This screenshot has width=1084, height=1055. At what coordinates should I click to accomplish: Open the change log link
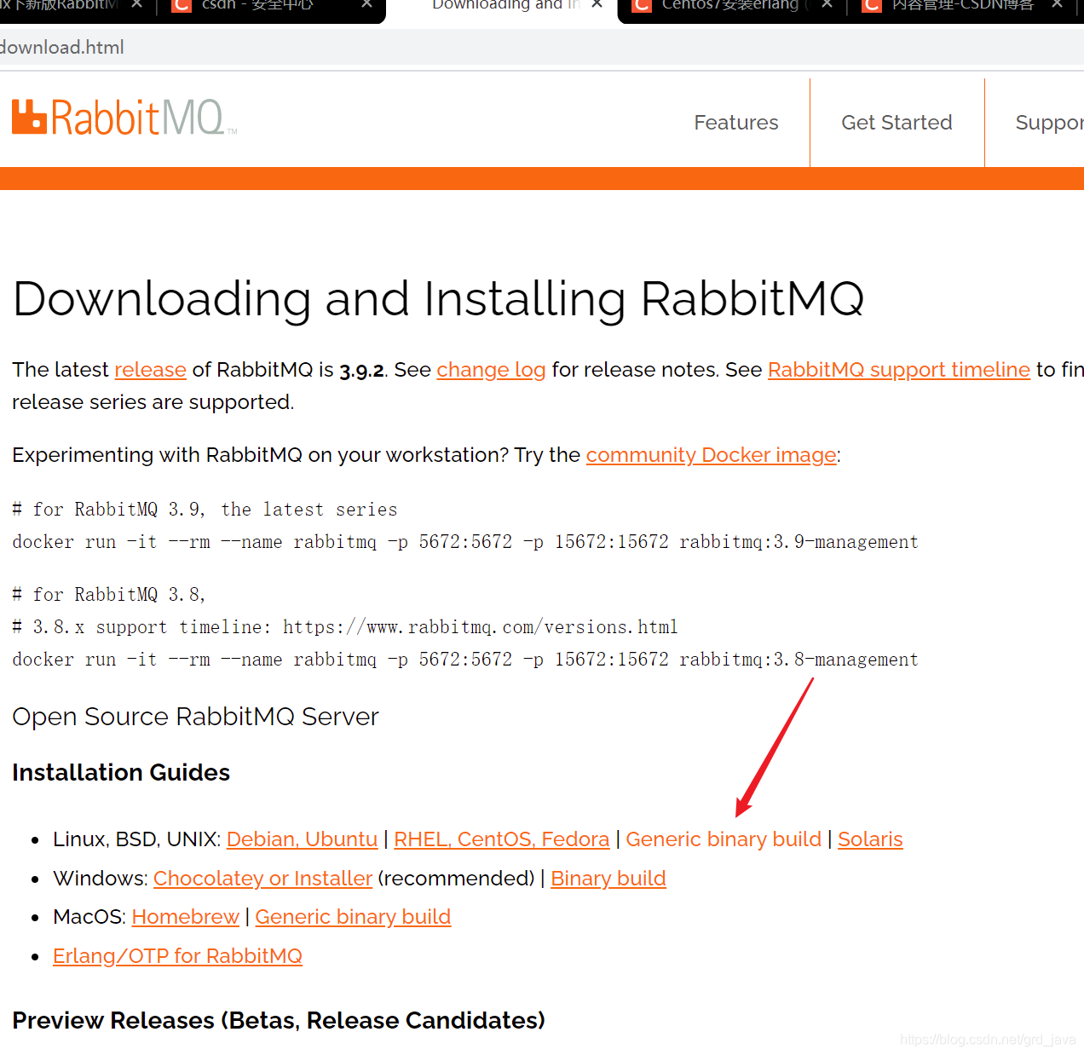click(491, 370)
